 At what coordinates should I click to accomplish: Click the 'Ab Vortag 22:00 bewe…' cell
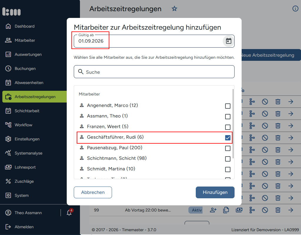[x=148, y=210]
